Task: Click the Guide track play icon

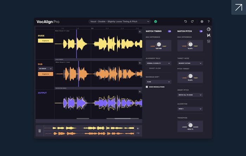Action: click(x=140, y=32)
